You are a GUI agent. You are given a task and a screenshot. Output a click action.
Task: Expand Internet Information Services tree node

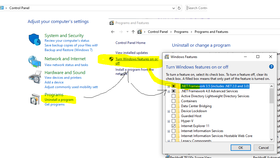169,131
